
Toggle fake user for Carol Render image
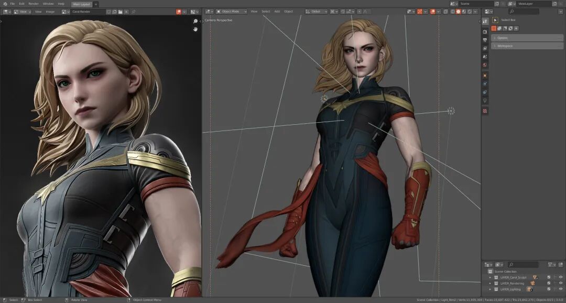click(108, 12)
